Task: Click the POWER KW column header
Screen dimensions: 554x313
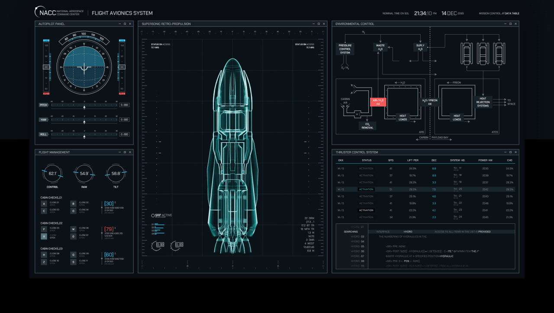Action: (485, 160)
